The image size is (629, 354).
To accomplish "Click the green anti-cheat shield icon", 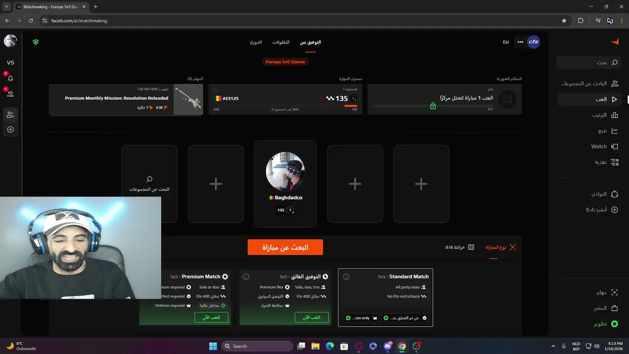I will (x=35, y=42).
